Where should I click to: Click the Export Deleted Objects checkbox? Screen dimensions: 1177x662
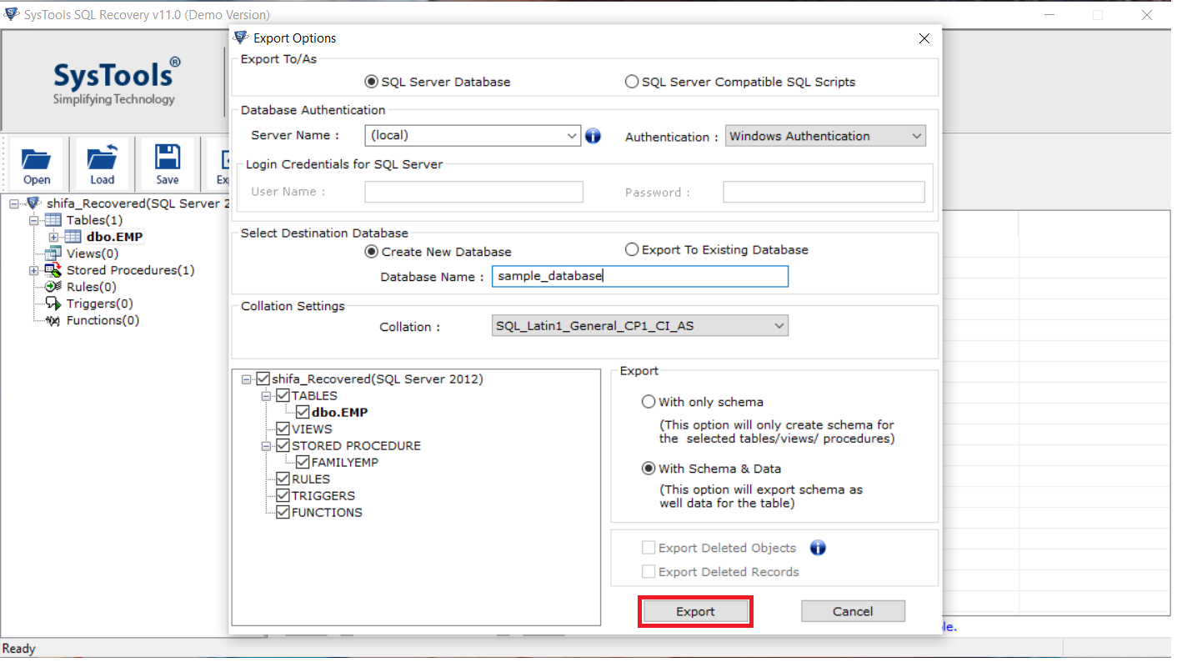(x=649, y=548)
